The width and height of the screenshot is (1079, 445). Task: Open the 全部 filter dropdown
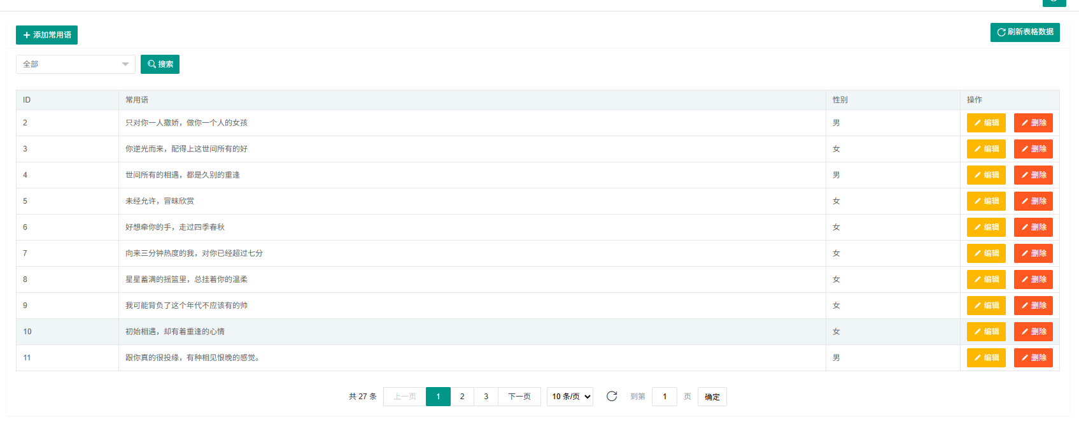(x=75, y=64)
